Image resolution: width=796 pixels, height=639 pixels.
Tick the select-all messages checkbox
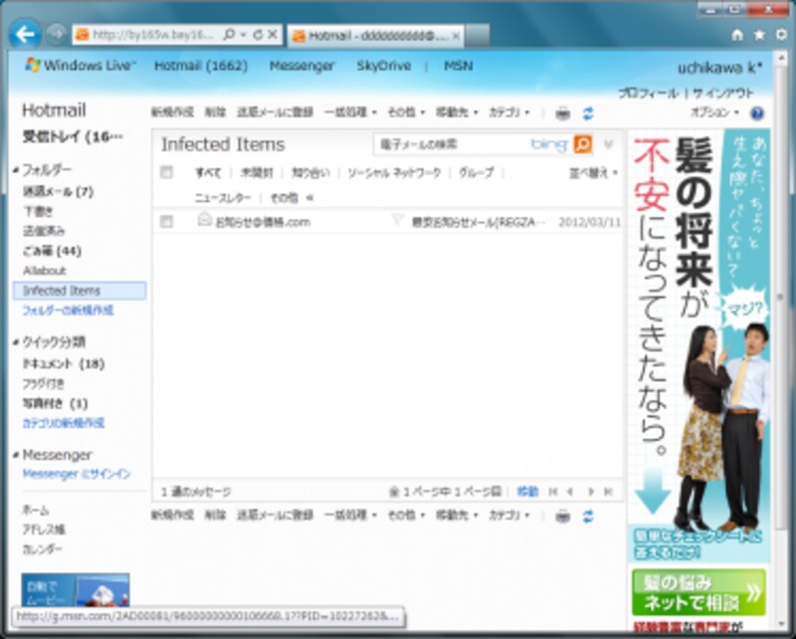(x=166, y=172)
